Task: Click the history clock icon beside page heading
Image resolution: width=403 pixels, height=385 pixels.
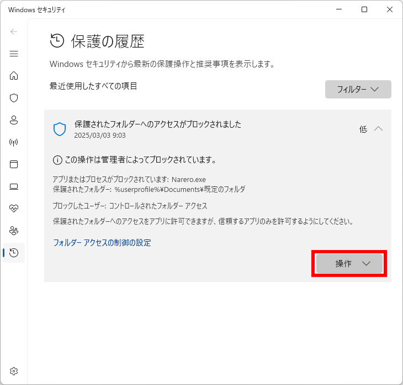Action: click(x=57, y=41)
